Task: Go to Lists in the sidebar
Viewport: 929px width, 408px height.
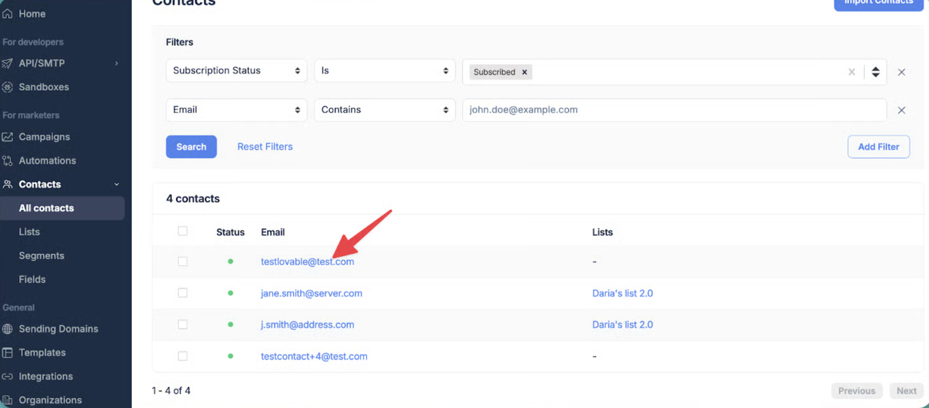Action: click(x=30, y=232)
